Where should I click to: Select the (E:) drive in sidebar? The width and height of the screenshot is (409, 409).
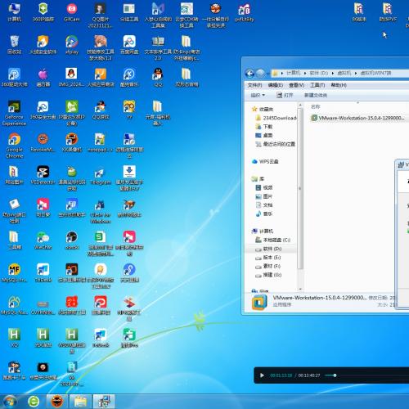(267, 258)
